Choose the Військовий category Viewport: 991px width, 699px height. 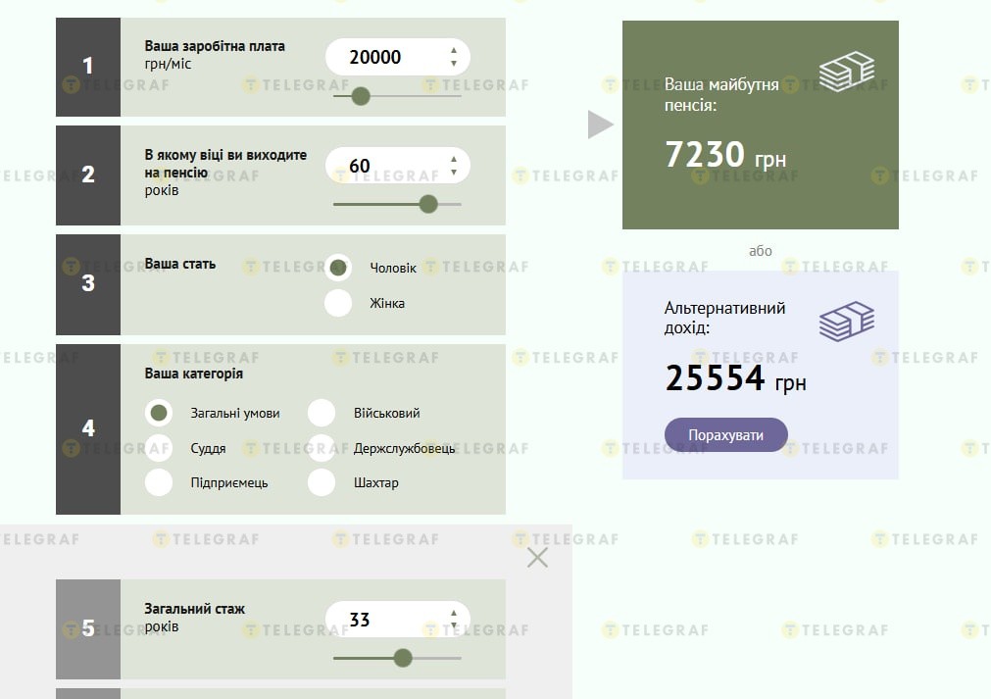click(322, 413)
